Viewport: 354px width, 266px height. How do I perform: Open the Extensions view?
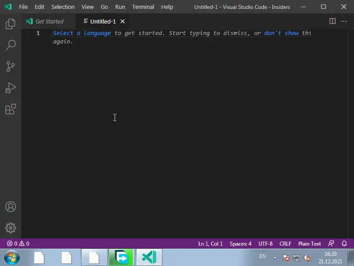point(10,109)
